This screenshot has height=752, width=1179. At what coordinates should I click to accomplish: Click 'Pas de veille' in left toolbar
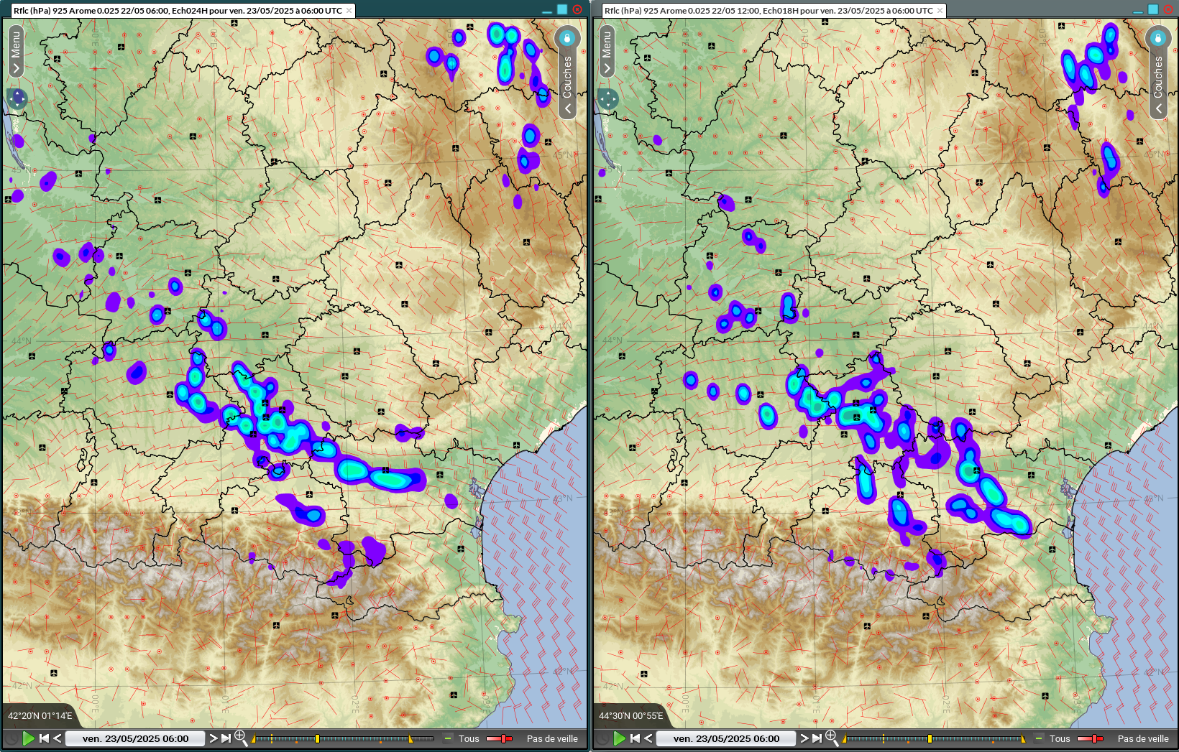[x=552, y=738]
